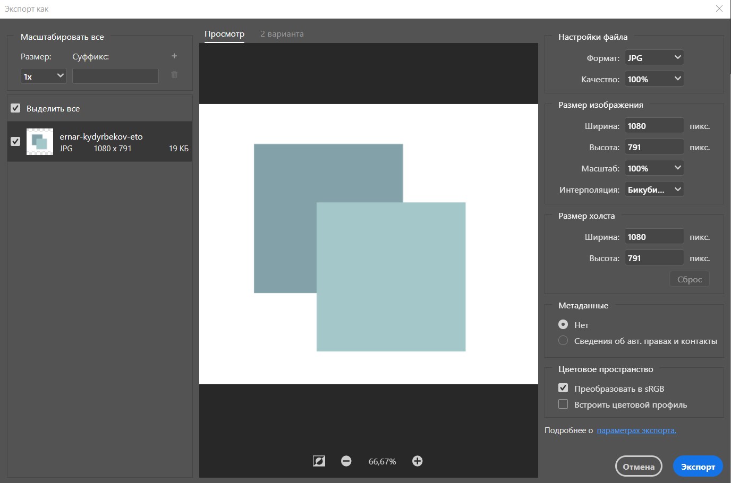This screenshot has width=731, height=483.
Task: Zoom in the preview with the plus icon
Action: [418, 461]
